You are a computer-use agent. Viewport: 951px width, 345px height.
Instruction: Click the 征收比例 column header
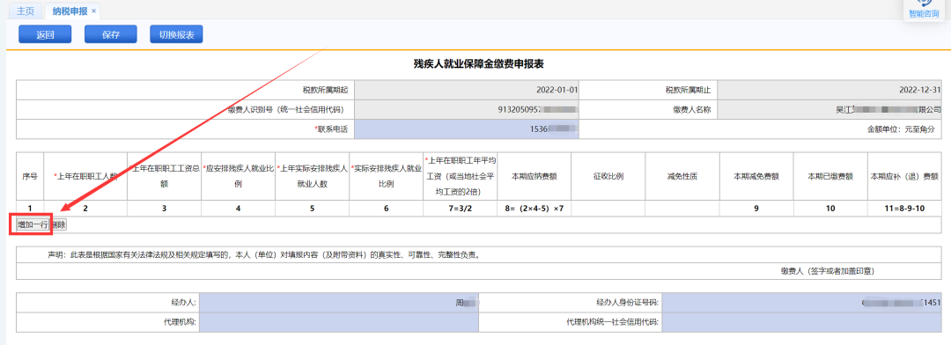(608, 176)
